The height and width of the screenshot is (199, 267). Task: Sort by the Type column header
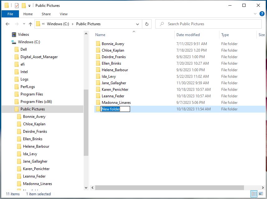pyautogui.click(x=225, y=35)
